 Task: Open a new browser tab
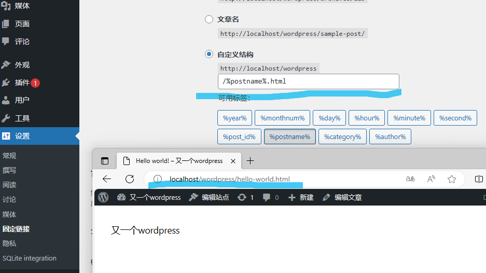[250, 161]
